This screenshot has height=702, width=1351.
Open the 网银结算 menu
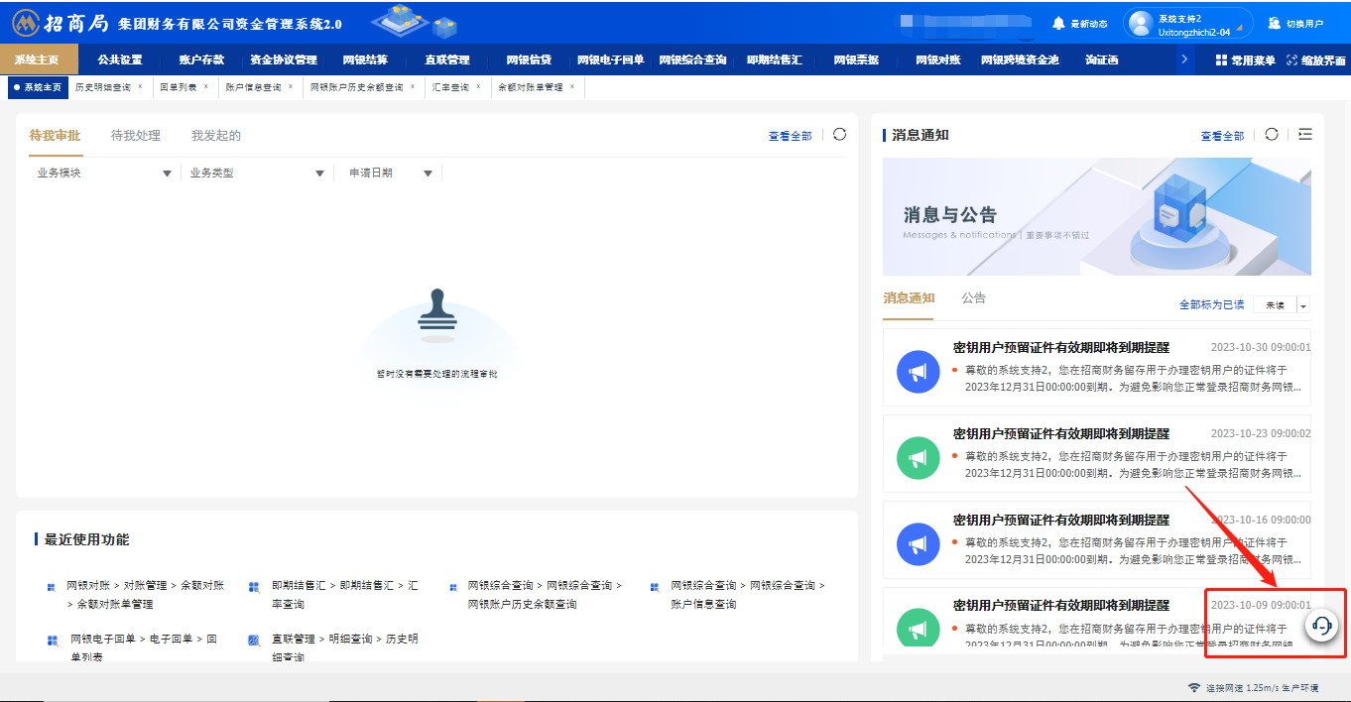pos(365,60)
